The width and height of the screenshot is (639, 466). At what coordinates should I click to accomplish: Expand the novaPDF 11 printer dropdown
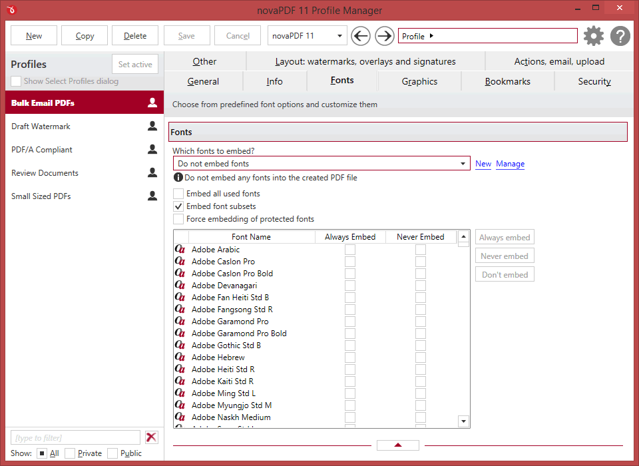coord(307,36)
